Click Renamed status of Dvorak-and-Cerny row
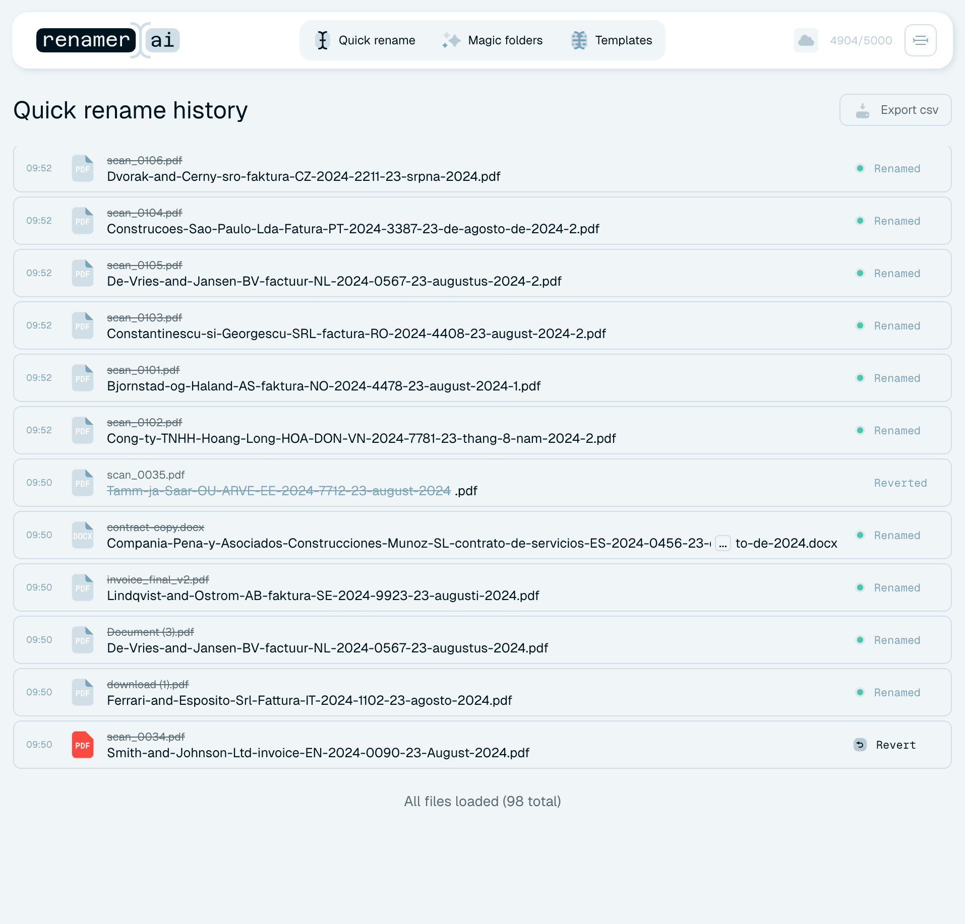Image resolution: width=965 pixels, height=924 pixels. 888,168
